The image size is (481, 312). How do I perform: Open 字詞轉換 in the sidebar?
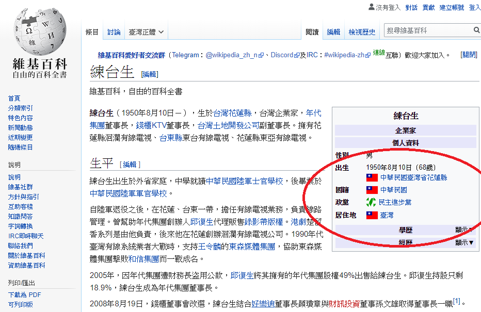(20, 226)
